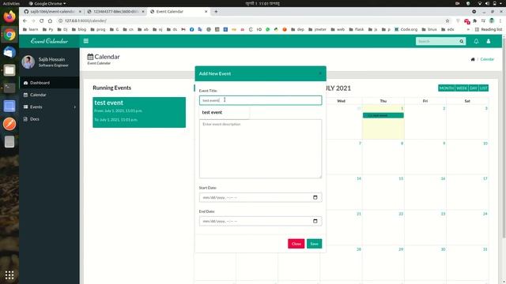Switch calendar to MONTH view
Viewport: 506px width, 284px height.
pos(446,88)
